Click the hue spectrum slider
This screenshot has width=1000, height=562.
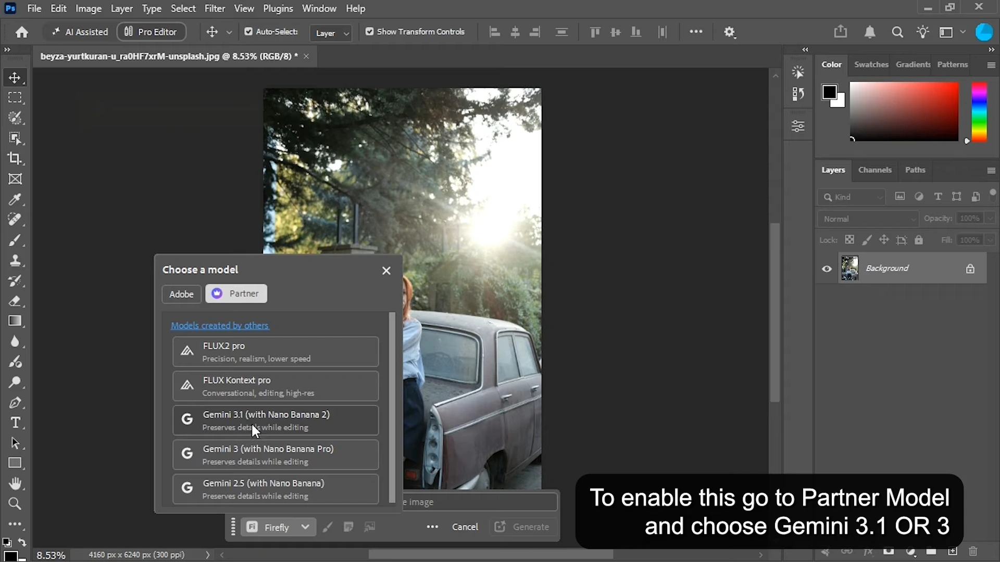(x=979, y=111)
